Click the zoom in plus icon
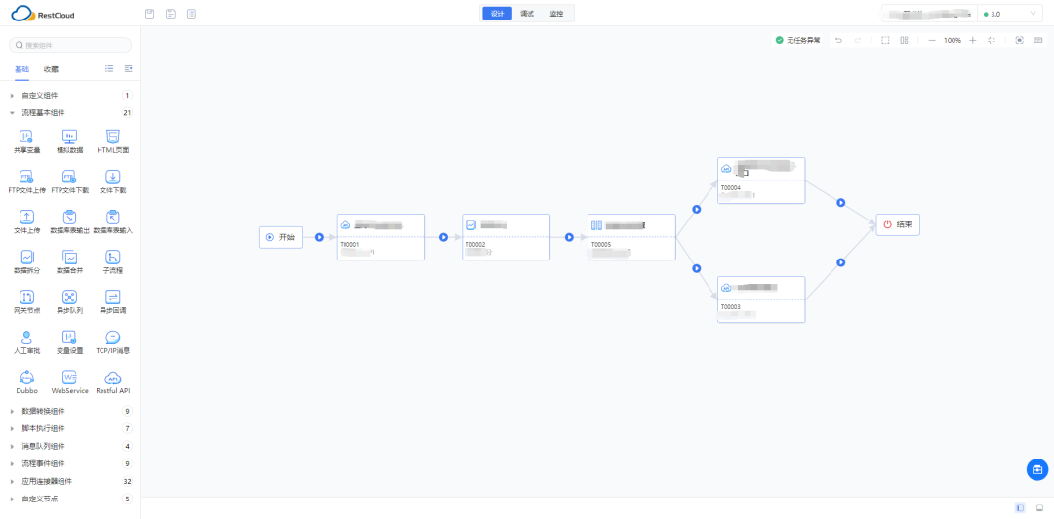Image resolution: width=1054 pixels, height=519 pixels. coord(972,40)
